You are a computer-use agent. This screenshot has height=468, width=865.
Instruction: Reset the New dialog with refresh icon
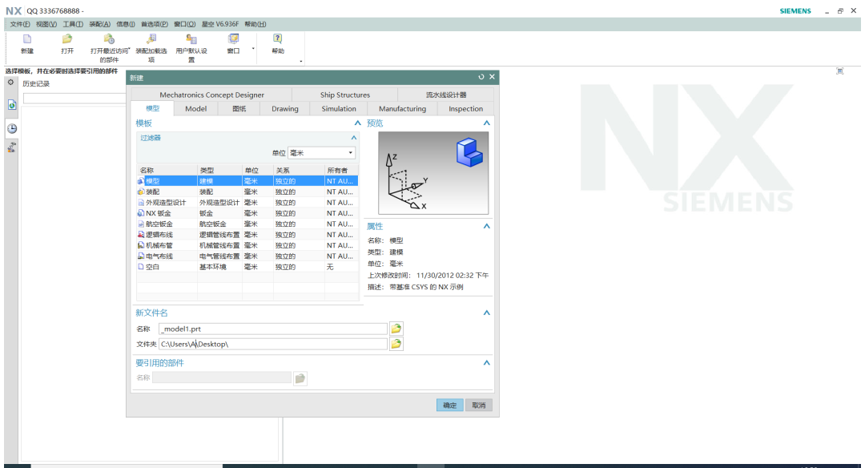click(x=481, y=77)
